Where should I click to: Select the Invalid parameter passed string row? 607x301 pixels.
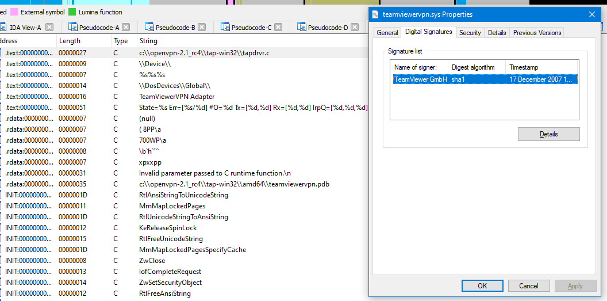184,173
